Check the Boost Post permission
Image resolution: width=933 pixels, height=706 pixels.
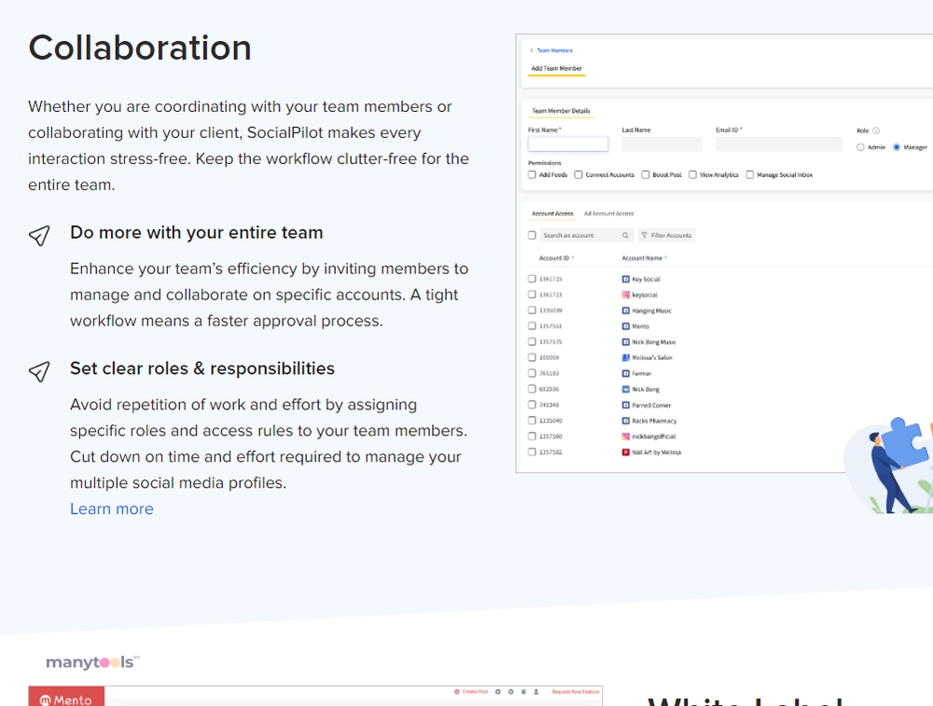pyautogui.click(x=645, y=174)
